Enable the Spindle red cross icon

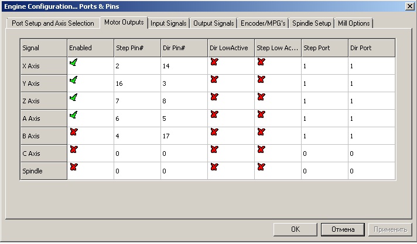(x=73, y=167)
